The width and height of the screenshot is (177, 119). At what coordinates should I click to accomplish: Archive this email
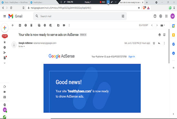tap(20, 25)
